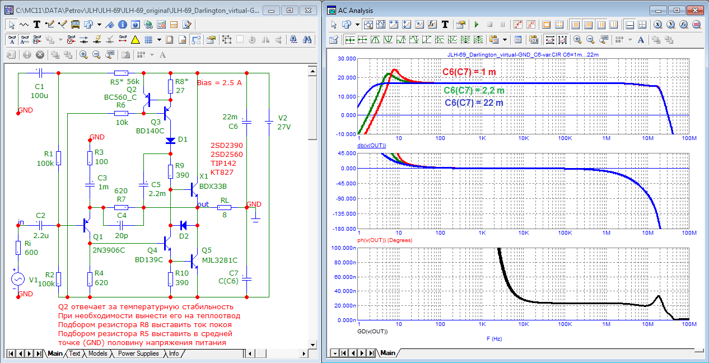Click the blue Info icon
The width and height of the screenshot is (709, 363).
pos(122,25)
